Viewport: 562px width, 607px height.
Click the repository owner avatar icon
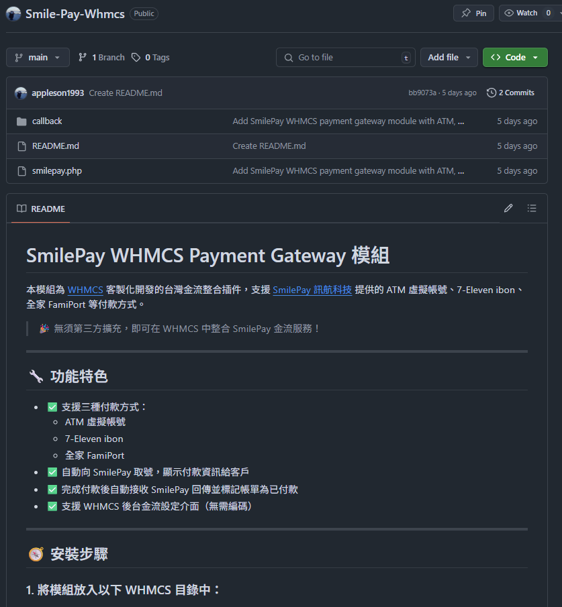tap(13, 13)
